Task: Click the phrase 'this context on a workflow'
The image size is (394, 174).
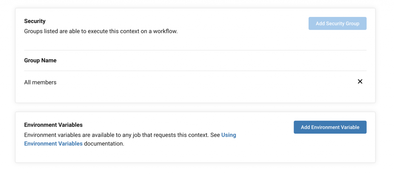Action: (x=139, y=32)
